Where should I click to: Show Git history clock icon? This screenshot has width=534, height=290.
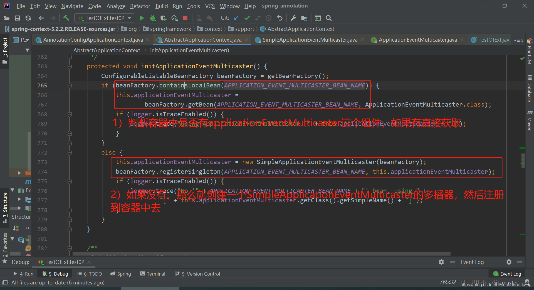tap(269, 18)
